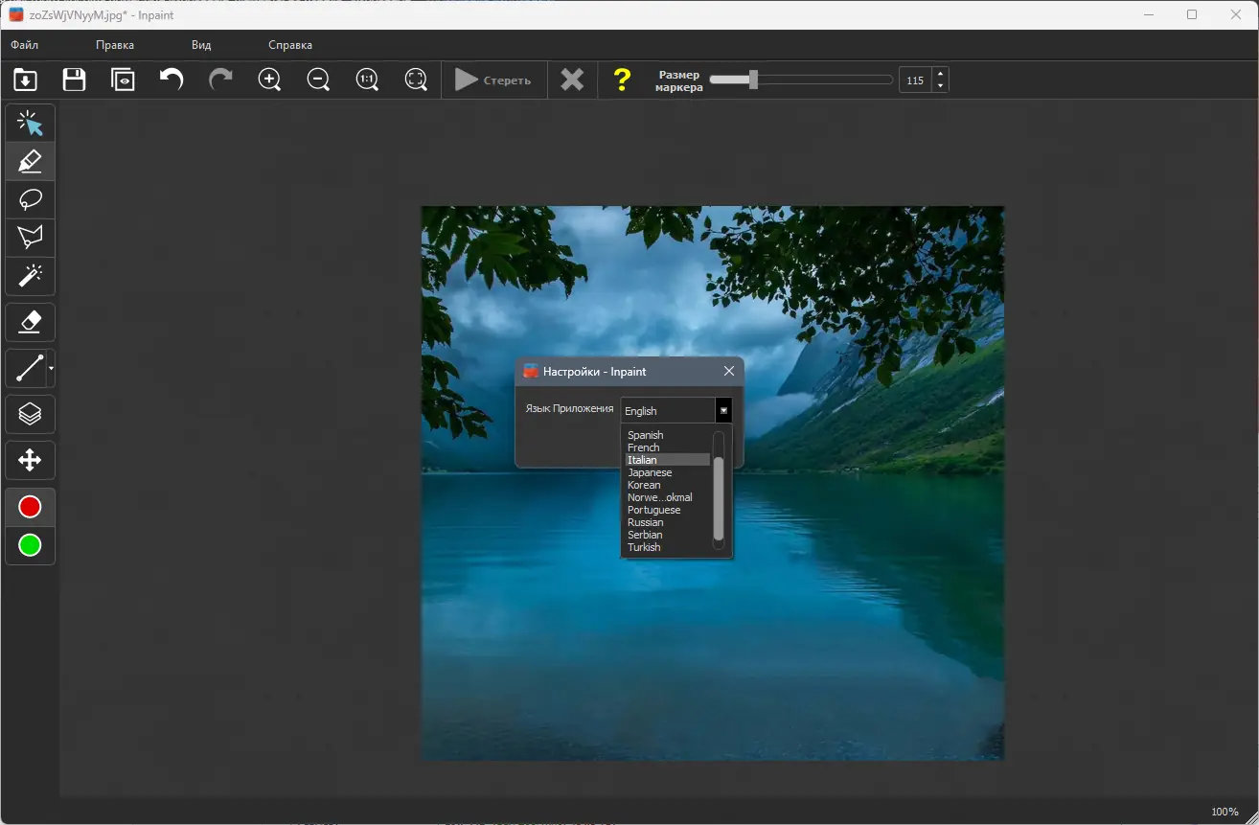Open the Layers tool icon
The width and height of the screenshot is (1259, 825).
coord(30,414)
